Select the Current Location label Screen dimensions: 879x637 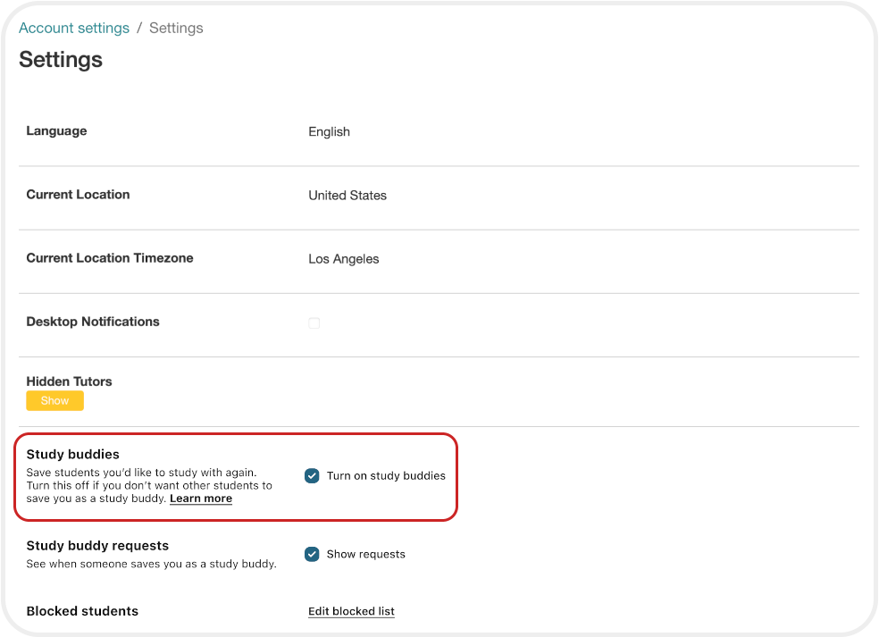pos(78,195)
